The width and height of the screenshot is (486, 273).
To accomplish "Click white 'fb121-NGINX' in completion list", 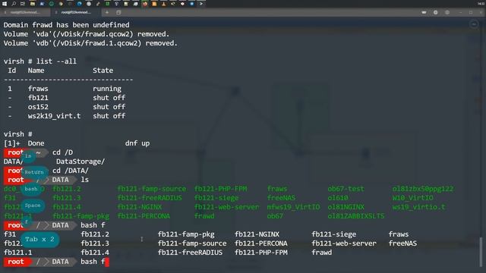I will [257, 234].
